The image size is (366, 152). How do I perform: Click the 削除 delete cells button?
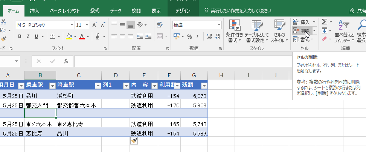pos(302,30)
